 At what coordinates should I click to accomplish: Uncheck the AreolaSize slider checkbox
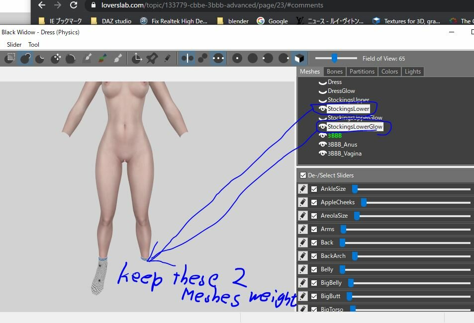(314, 216)
